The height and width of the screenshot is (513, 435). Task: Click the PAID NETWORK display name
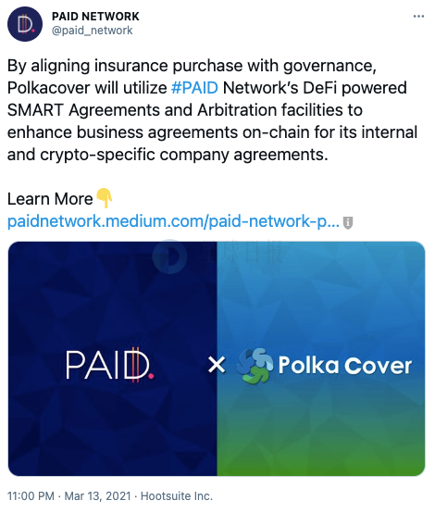95,16
